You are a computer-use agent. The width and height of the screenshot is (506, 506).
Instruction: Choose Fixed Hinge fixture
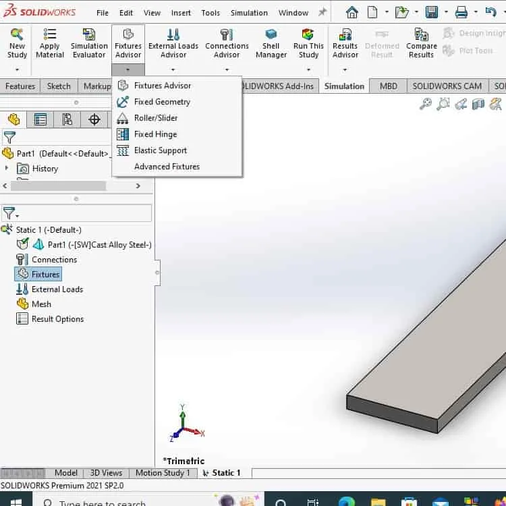pos(177,134)
